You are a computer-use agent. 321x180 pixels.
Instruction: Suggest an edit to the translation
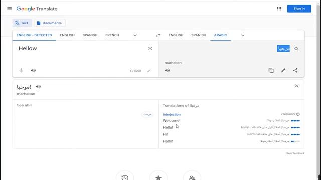[x=283, y=70]
